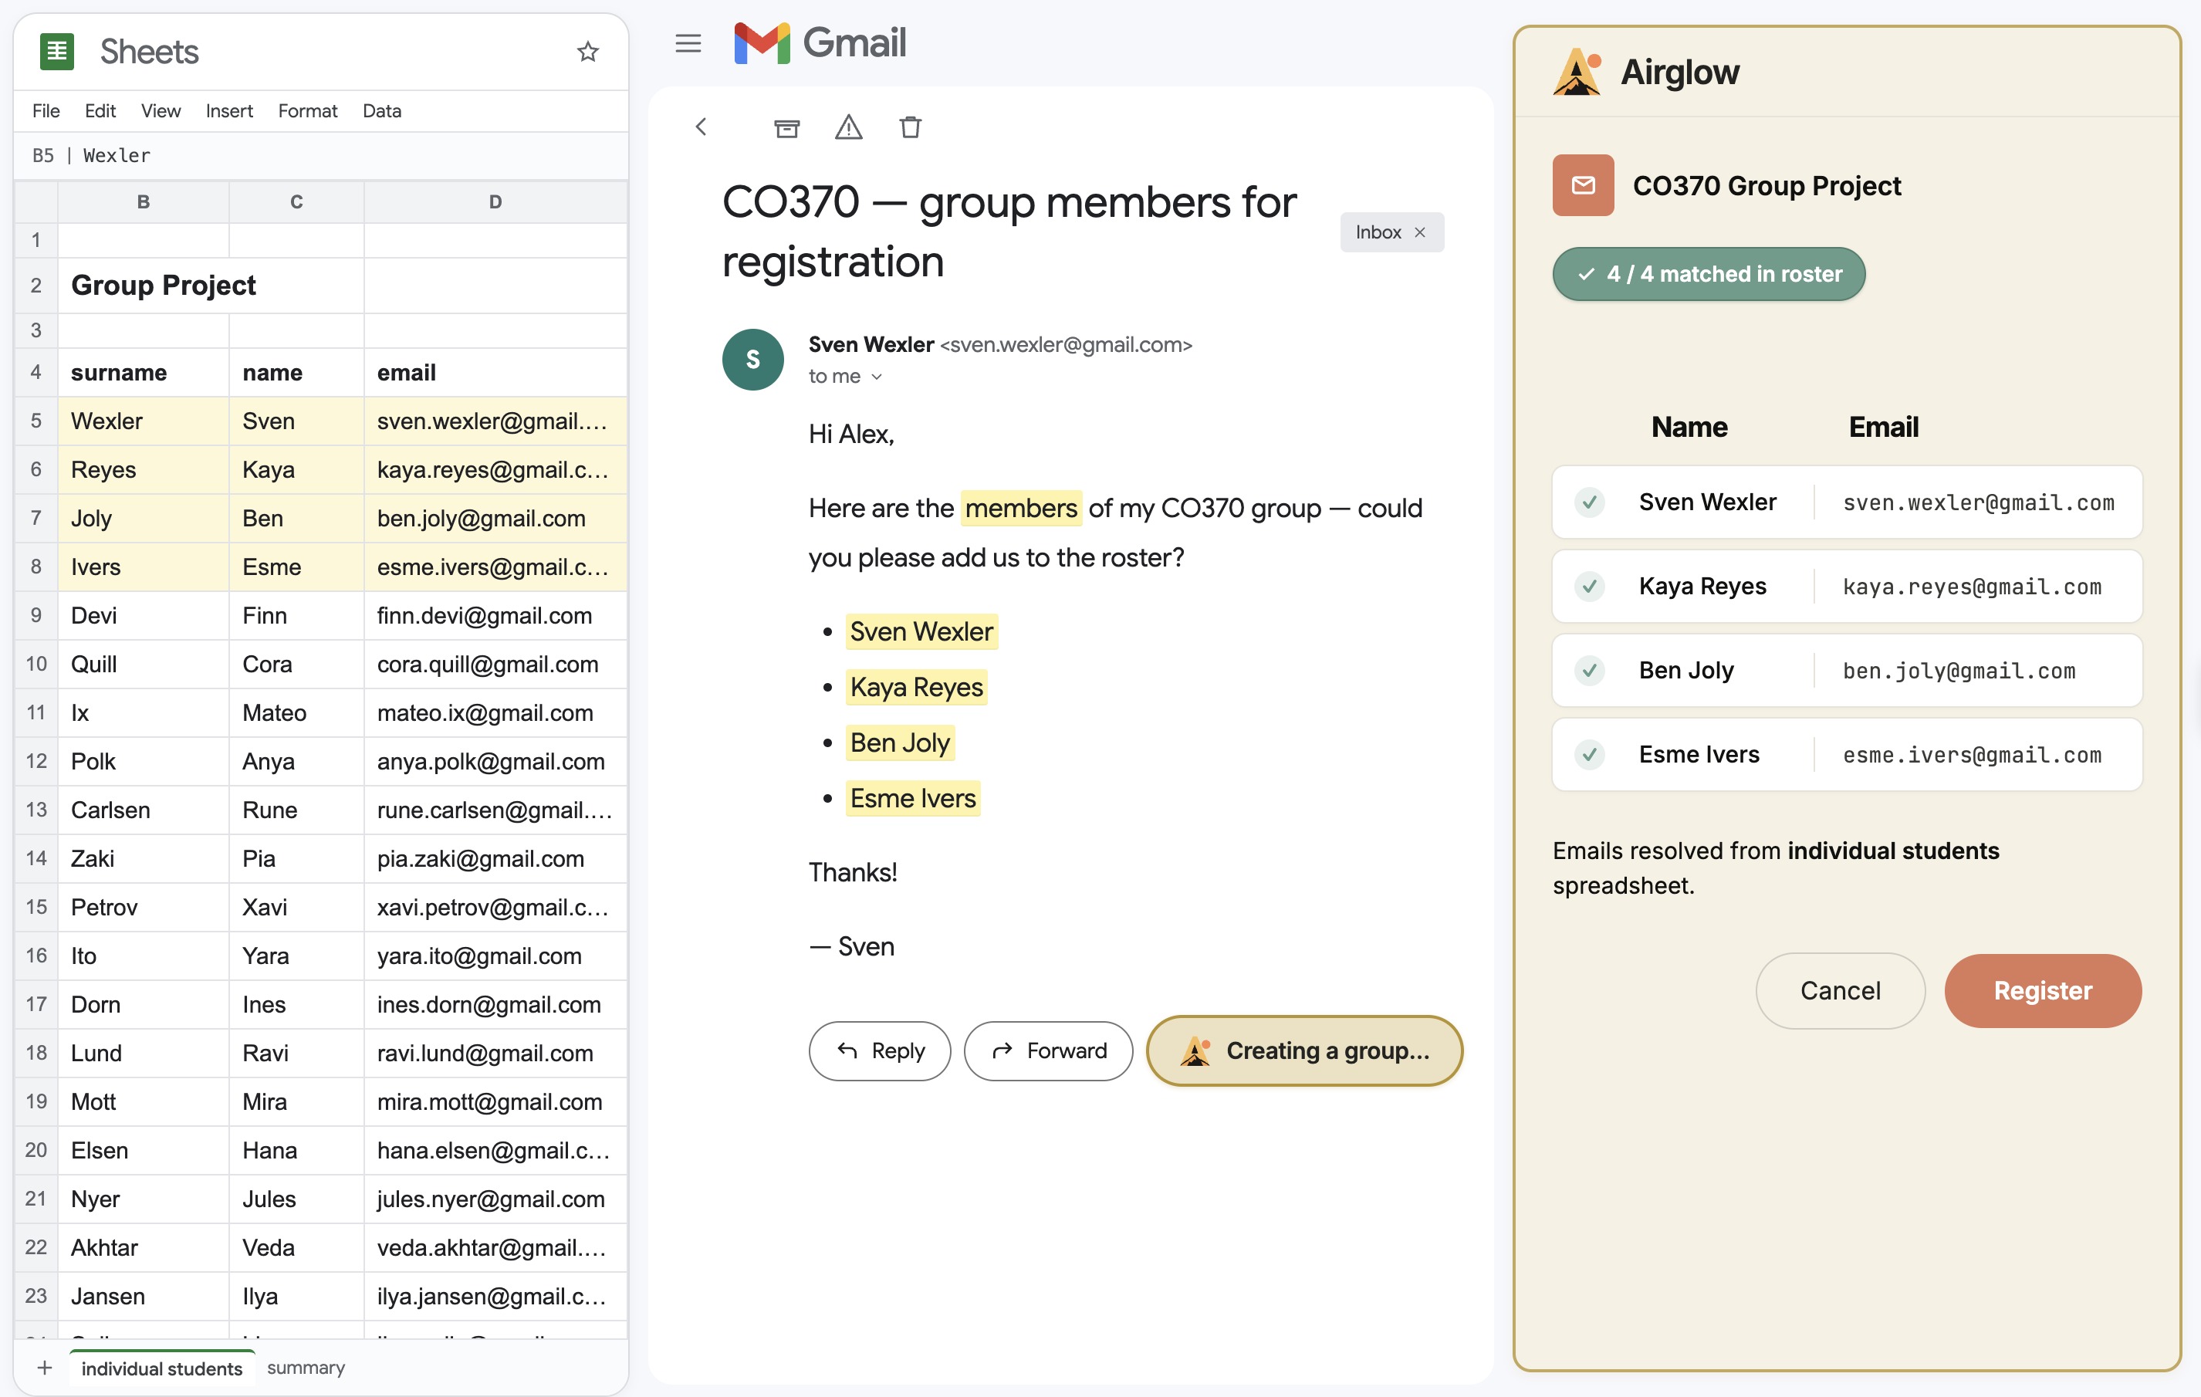Viewport: 2201px width, 1397px height.
Task: Open the View menu in Sheets
Action: pos(160,110)
